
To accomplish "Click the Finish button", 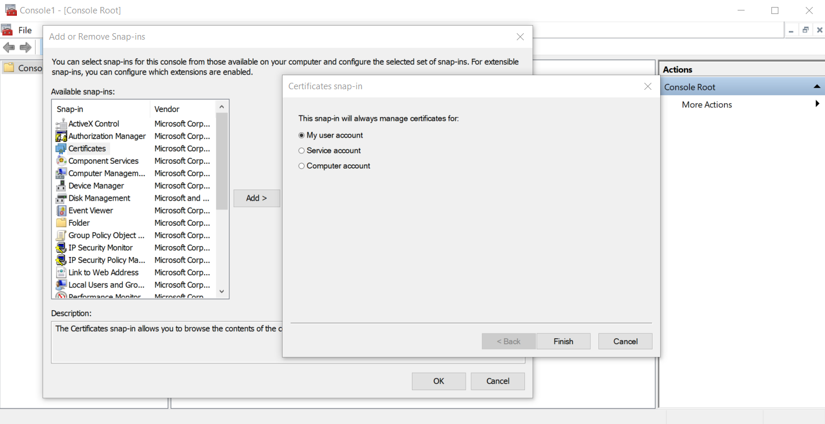I will 563,341.
